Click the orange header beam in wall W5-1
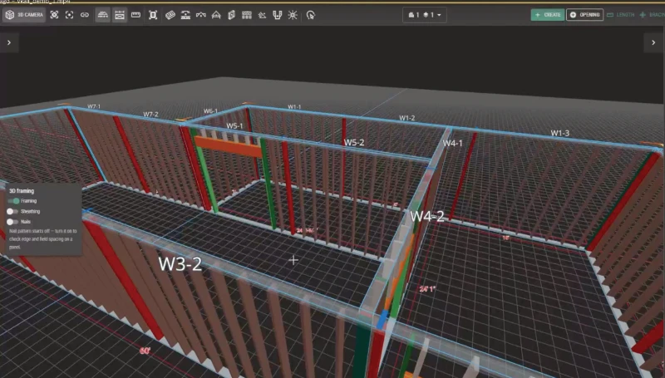Screen dimensions: 665x378 pyautogui.click(x=228, y=146)
